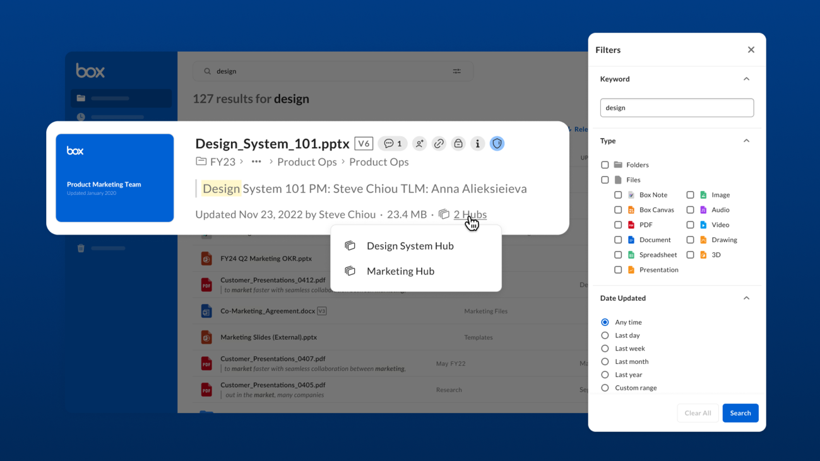Check the Presentation checkbox
820x461 pixels.
(x=618, y=270)
